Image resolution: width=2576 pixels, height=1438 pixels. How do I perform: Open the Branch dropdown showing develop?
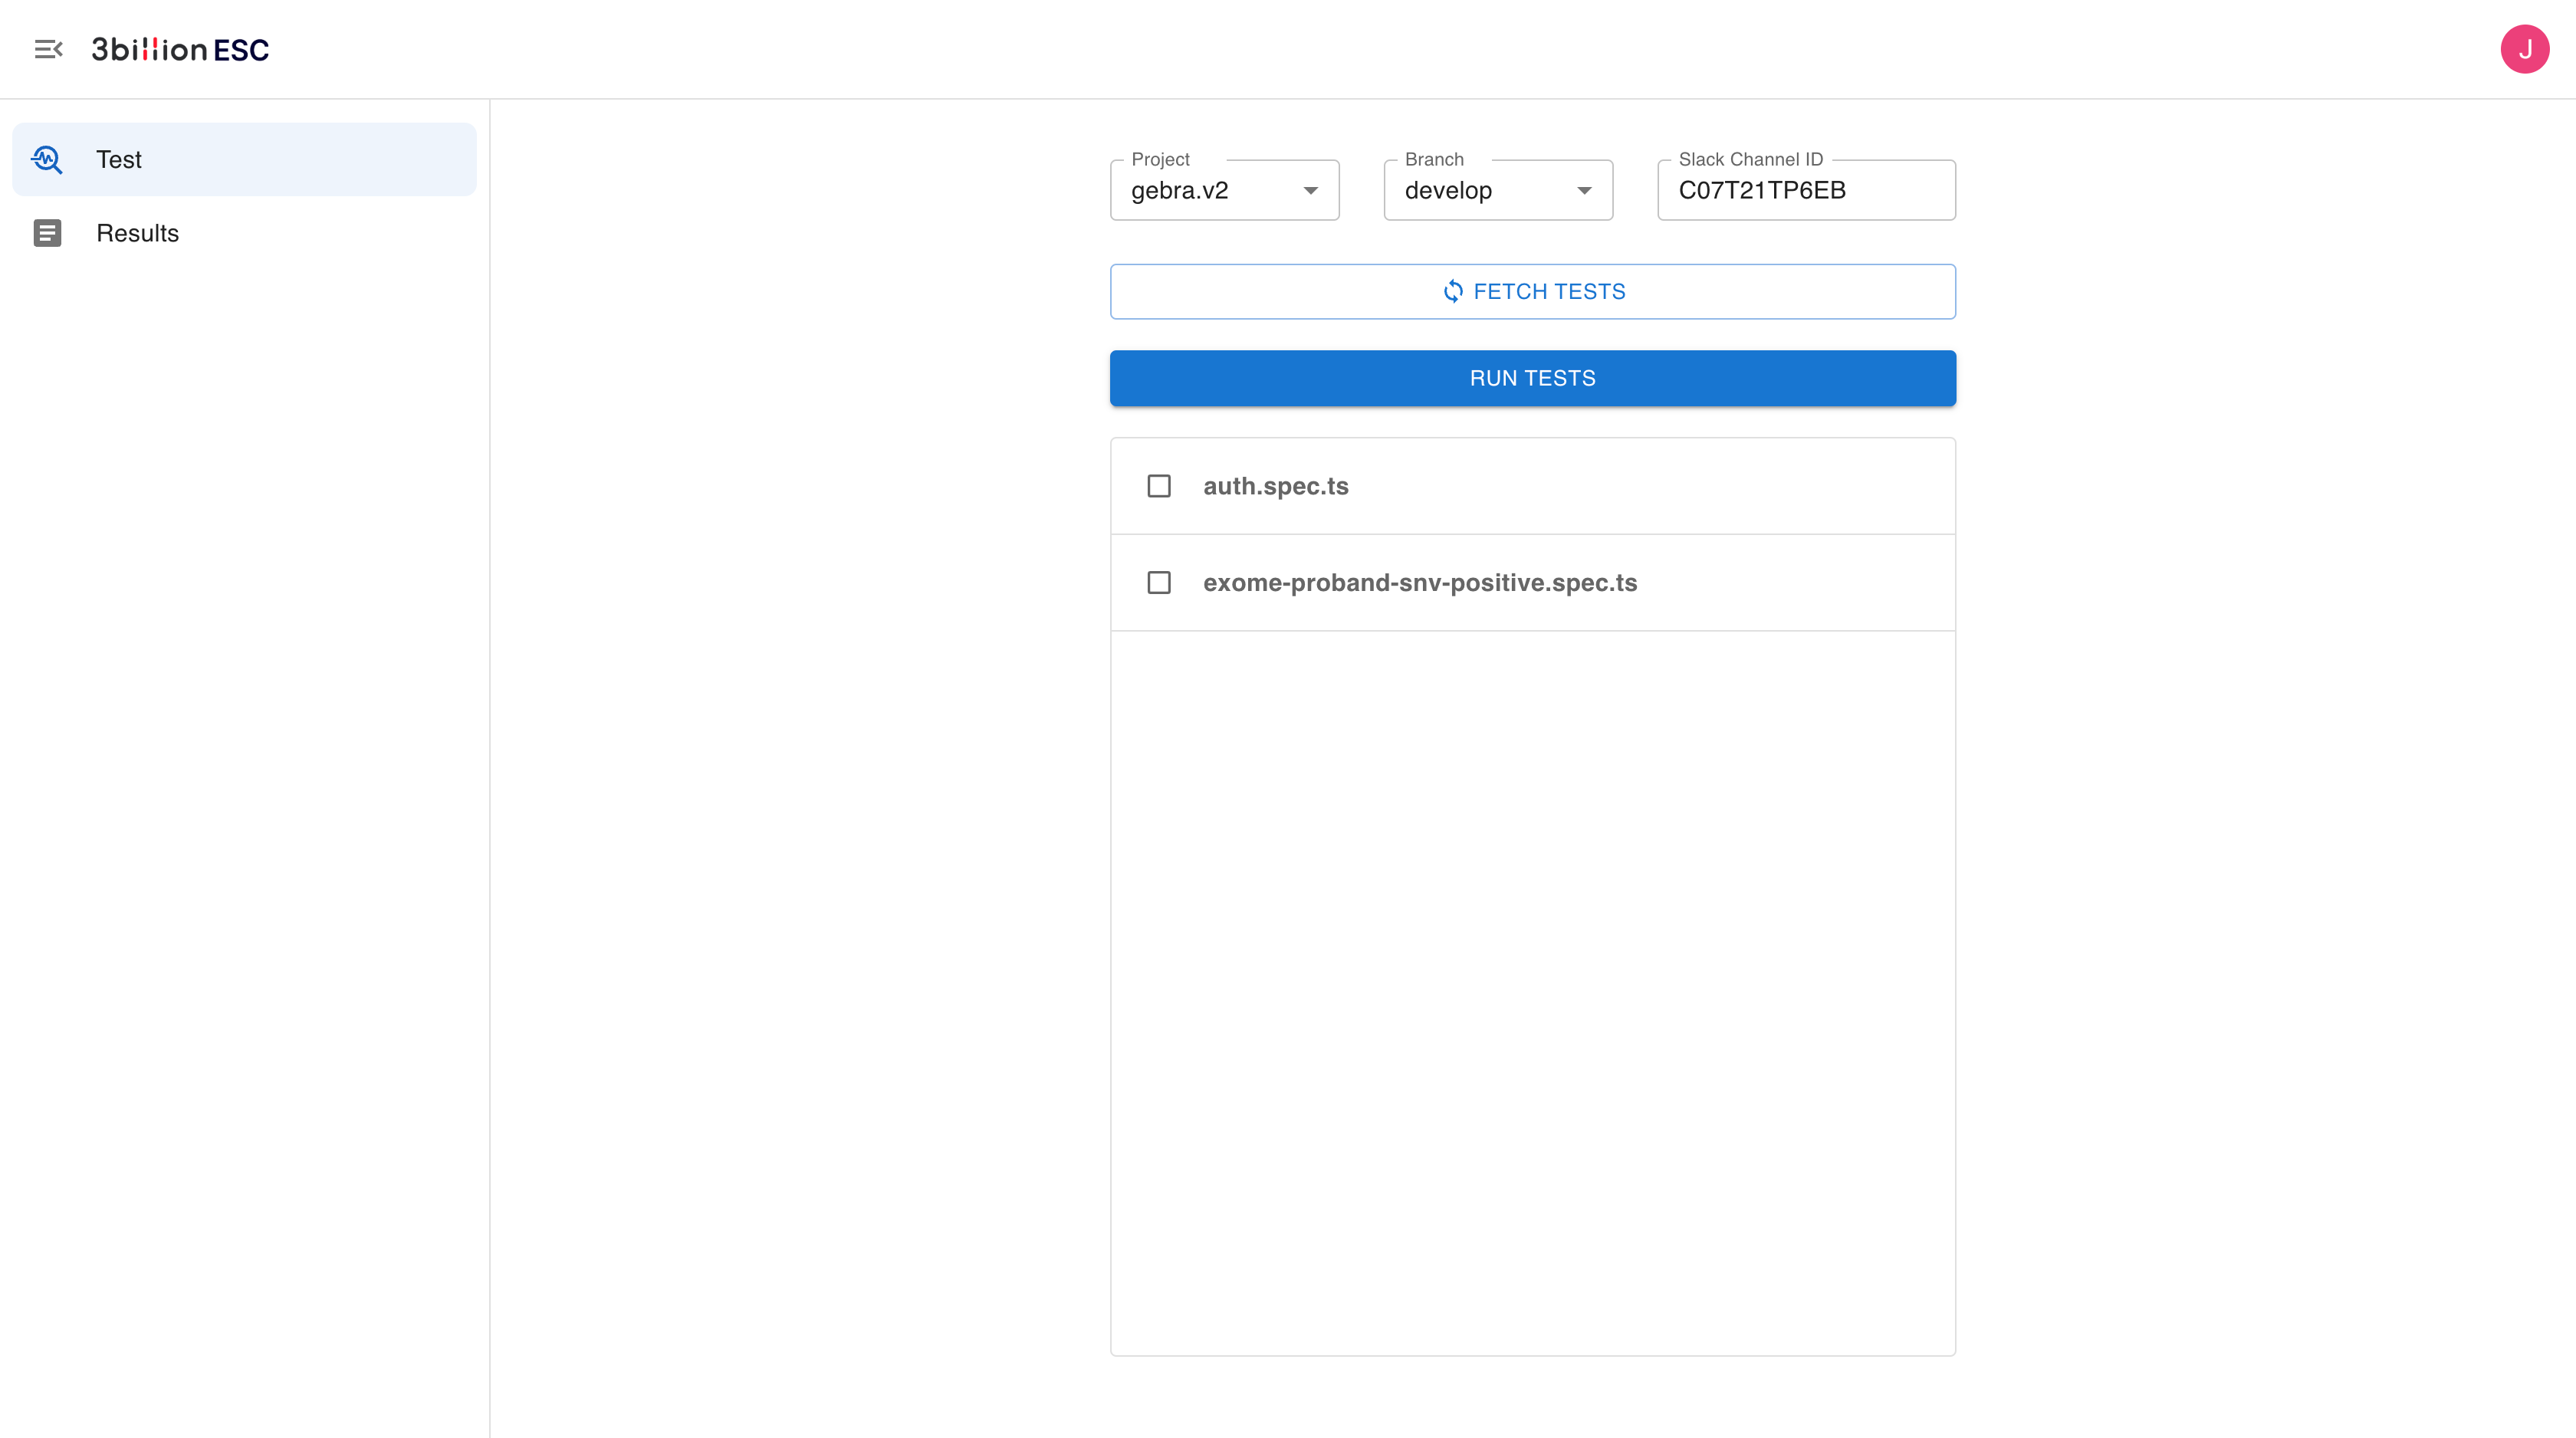pos(1498,190)
